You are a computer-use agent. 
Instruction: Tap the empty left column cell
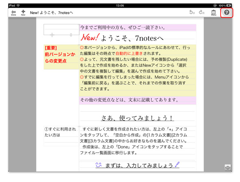pyautogui.click(x=61, y=30)
